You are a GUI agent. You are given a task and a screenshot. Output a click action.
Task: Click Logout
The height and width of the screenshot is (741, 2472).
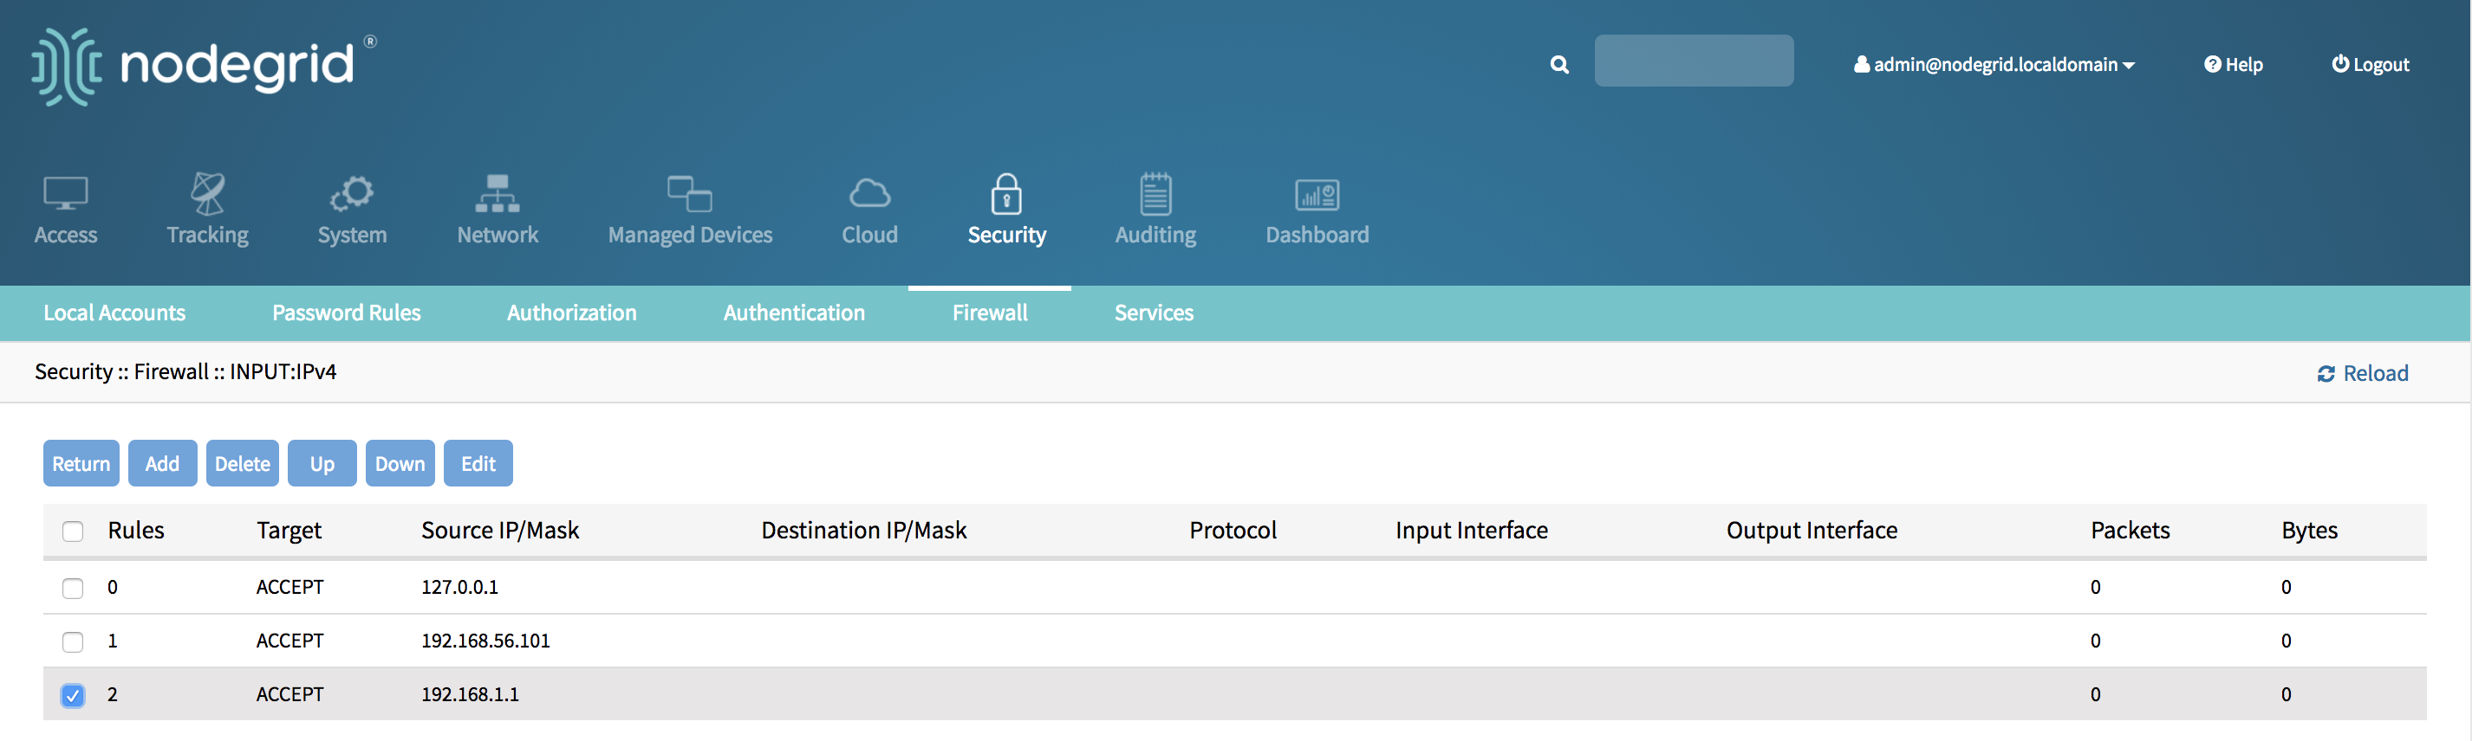point(2371,64)
